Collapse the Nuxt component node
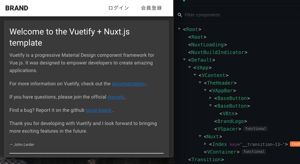The height and width of the screenshot is (164, 300). 200,136
